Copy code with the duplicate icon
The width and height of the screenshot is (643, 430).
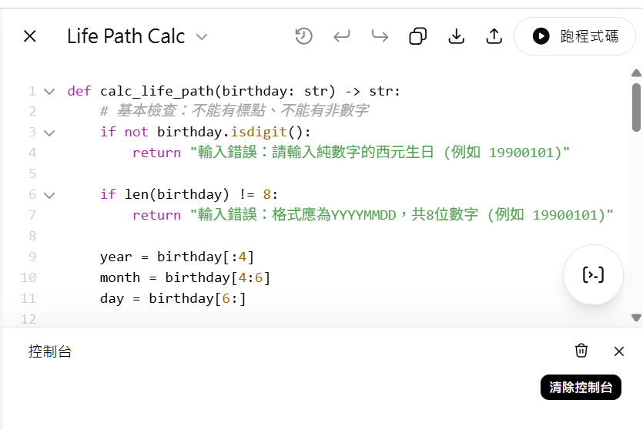418,36
